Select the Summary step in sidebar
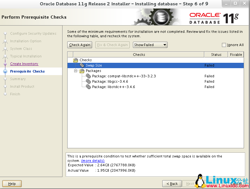This screenshot has width=250, height=189. (18, 79)
